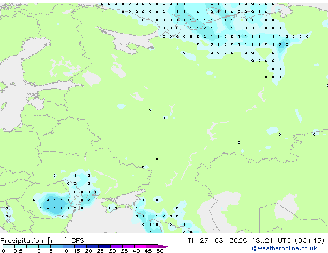This screenshot has width=328, height=253.
Task: Click the '0.1' legend scale label
Action: point(6,251)
